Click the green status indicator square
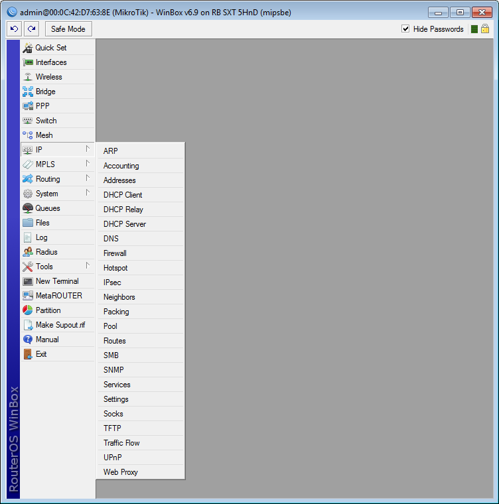499x504 pixels. pyautogui.click(x=474, y=29)
